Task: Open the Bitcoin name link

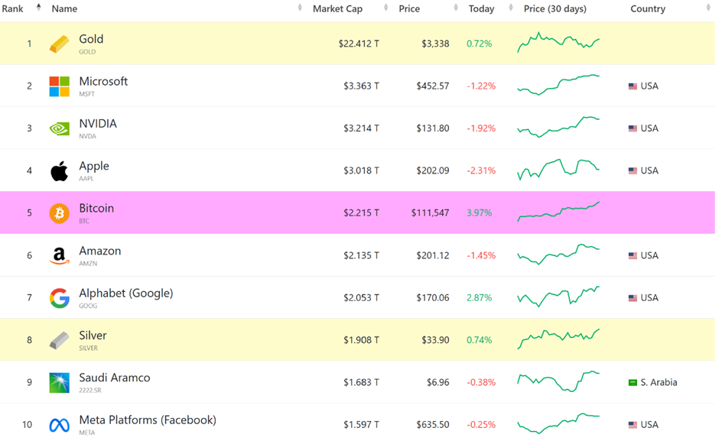Action: click(96, 209)
